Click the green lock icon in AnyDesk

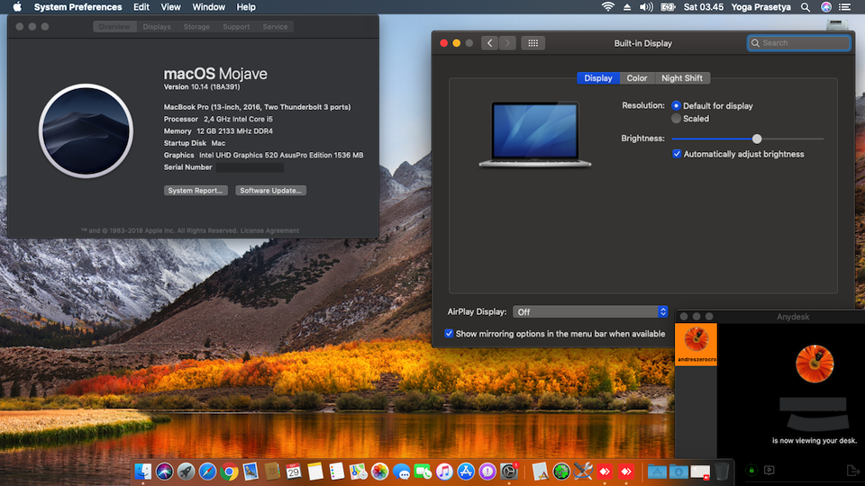pos(751,470)
